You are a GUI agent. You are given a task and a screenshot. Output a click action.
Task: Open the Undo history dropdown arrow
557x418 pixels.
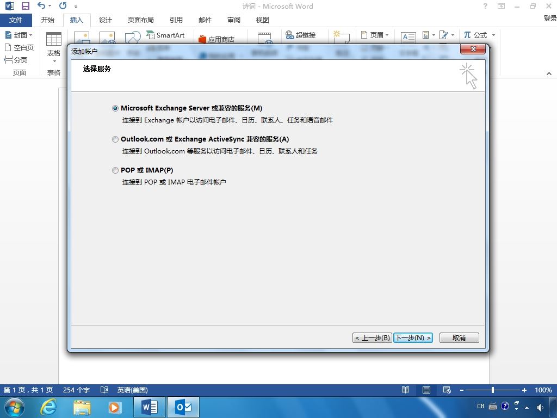(x=49, y=6)
